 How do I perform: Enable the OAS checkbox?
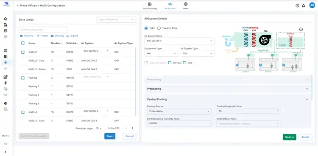pos(184,63)
